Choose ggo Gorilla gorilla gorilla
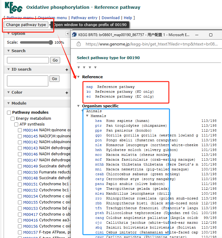The height and width of the screenshot is (238, 222). (x=98, y=136)
